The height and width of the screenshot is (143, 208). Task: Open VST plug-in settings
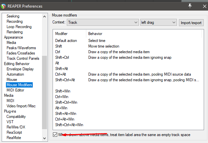tap(10, 122)
